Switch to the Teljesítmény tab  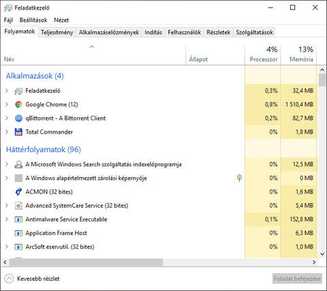click(x=57, y=33)
